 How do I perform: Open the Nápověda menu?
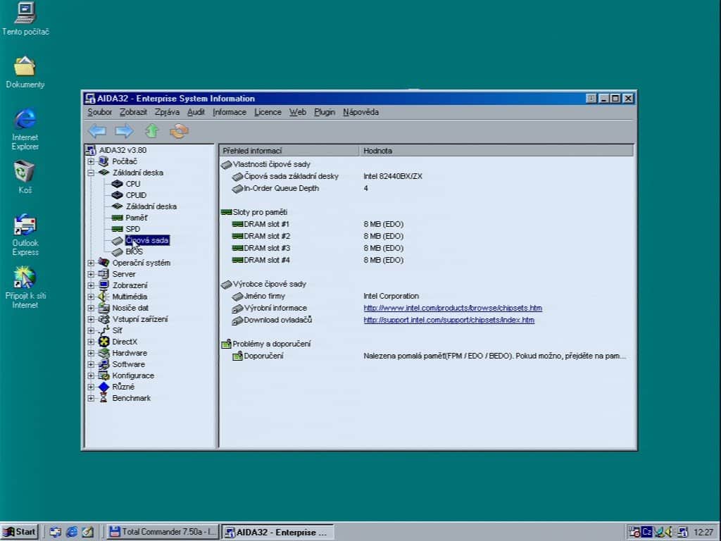[x=360, y=112]
